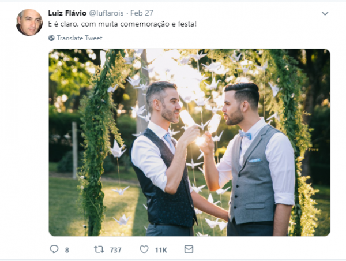This screenshot has height=261, width=346.
Task: Retweet using the retweet arrows icon
Action: pos(99,249)
